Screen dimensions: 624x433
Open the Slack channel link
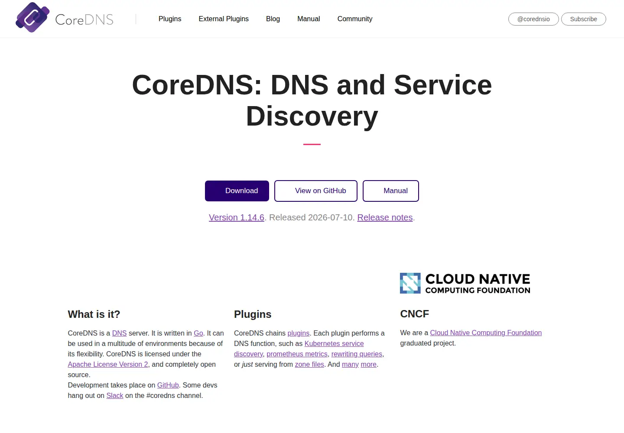click(115, 395)
